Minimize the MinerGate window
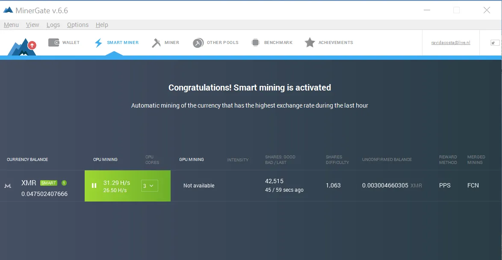 tap(427, 10)
